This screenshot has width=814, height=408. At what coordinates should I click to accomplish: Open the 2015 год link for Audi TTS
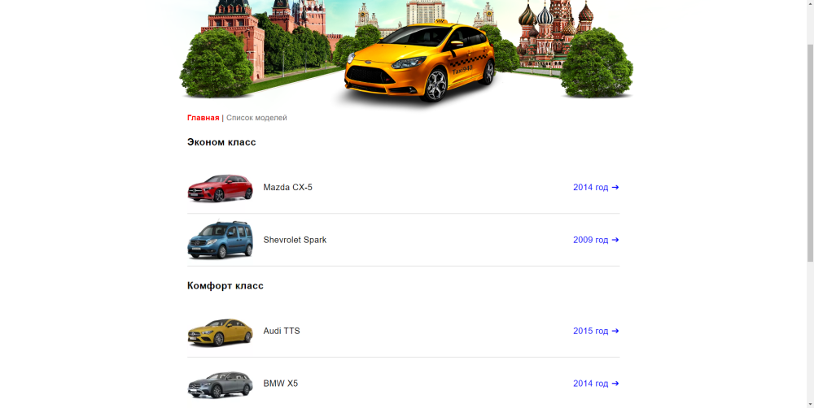(x=596, y=332)
